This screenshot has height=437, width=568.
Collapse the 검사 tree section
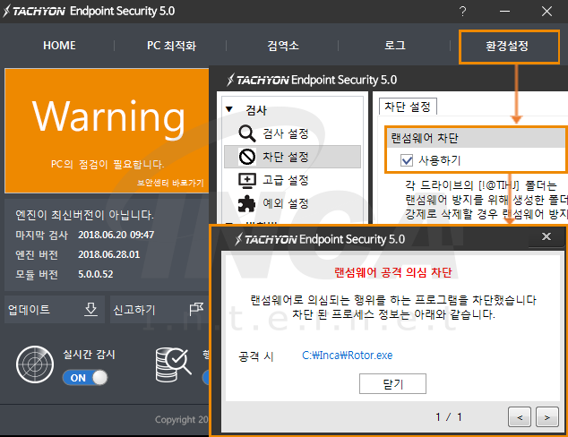[229, 109]
